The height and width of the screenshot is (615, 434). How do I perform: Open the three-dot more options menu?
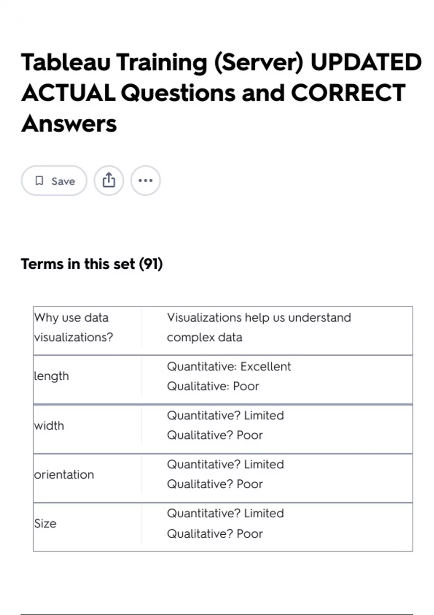click(145, 181)
